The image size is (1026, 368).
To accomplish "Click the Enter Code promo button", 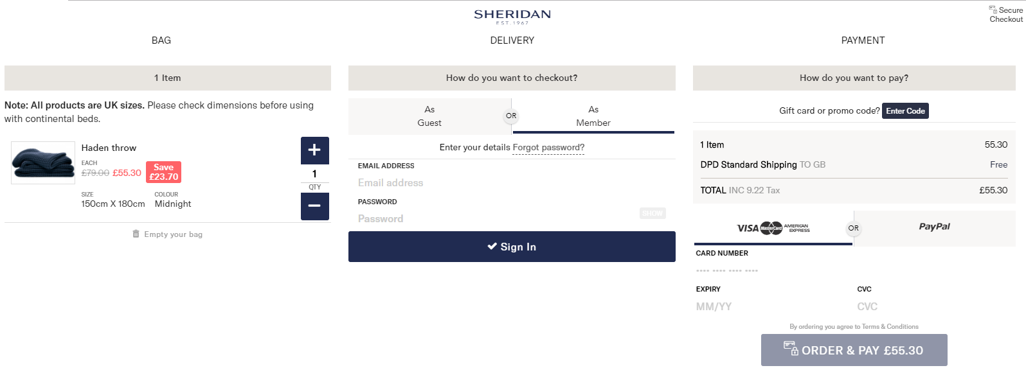I will (905, 111).
